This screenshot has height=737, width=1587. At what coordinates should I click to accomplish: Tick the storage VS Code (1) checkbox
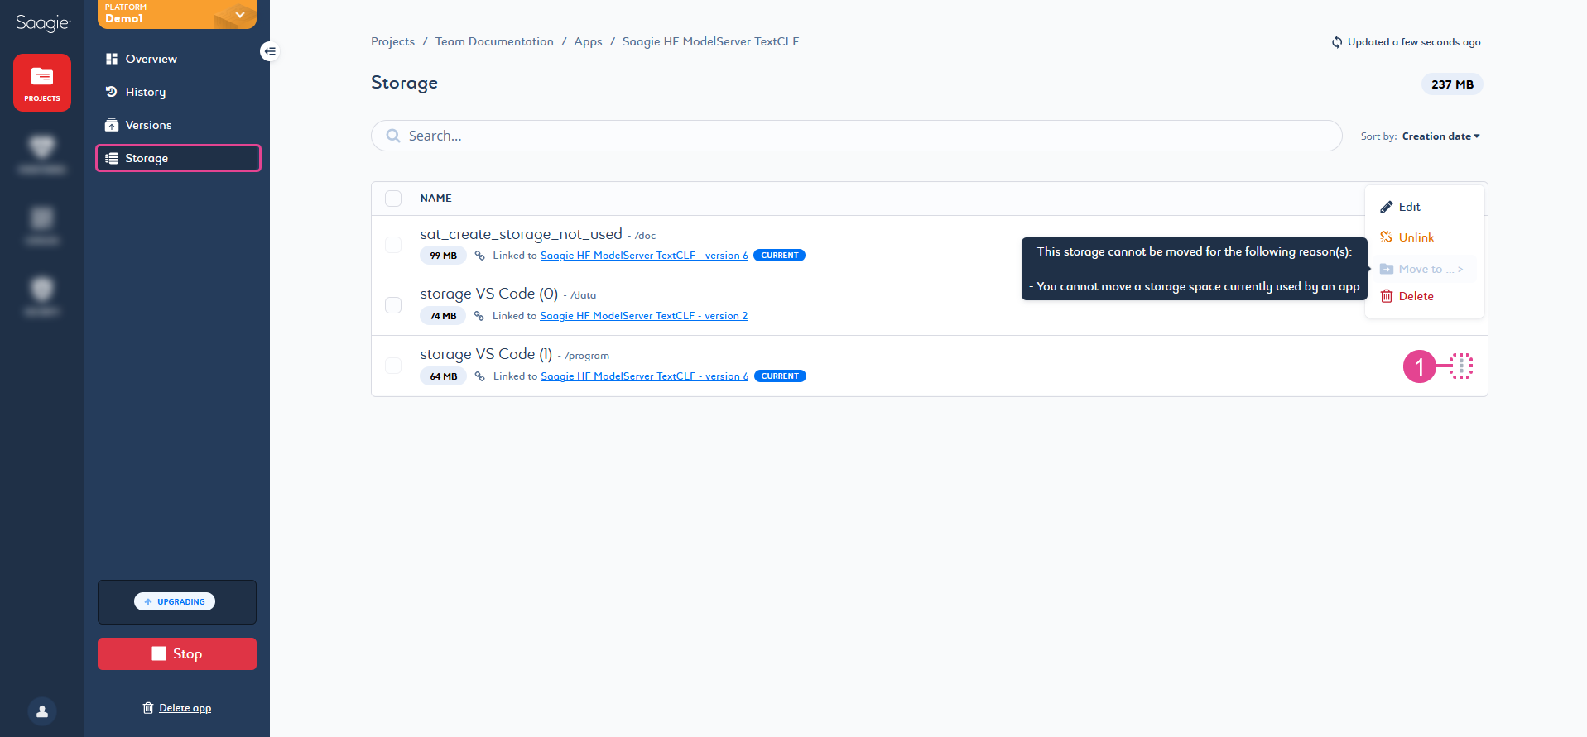(393, 366)
